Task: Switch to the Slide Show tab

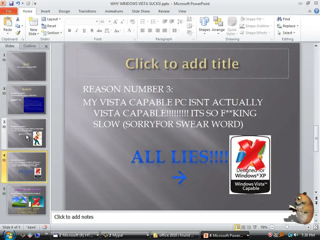Action: coord(141,11)
